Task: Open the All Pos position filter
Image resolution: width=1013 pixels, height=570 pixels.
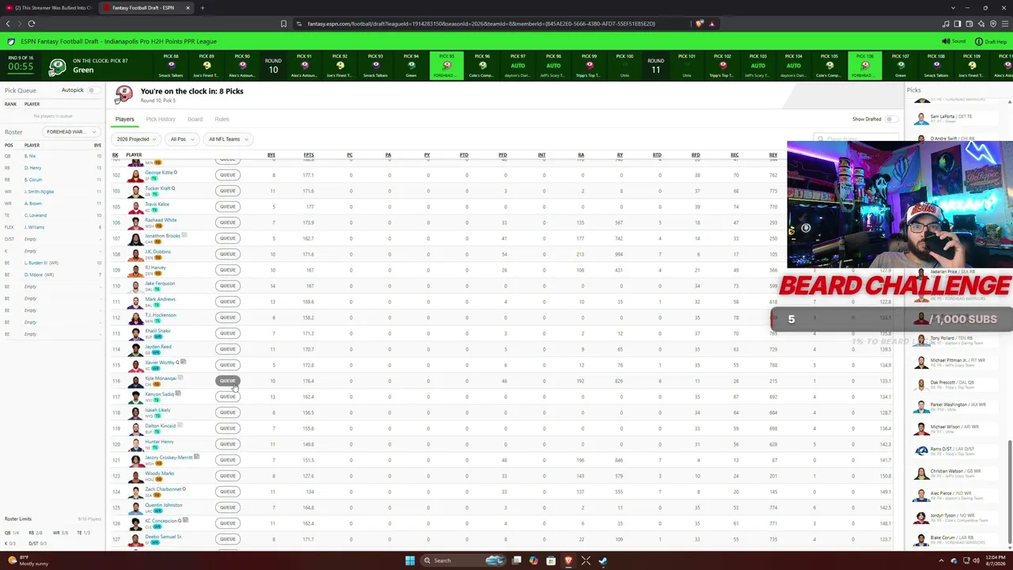Action: click(x=181, y=139)
